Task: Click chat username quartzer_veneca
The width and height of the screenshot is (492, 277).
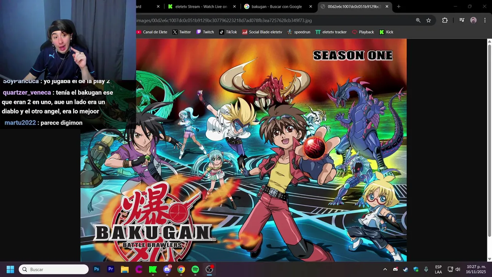Action: [27, 93]
